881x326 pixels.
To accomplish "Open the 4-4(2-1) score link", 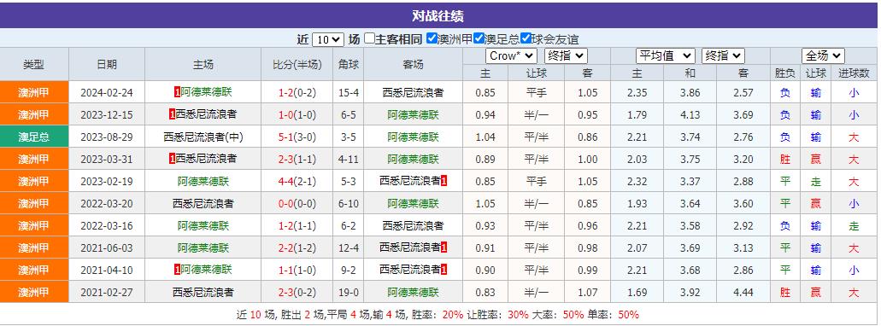I will [x=297, y=181].
